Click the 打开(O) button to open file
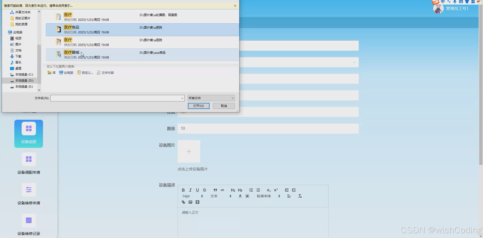 [198, 106]
